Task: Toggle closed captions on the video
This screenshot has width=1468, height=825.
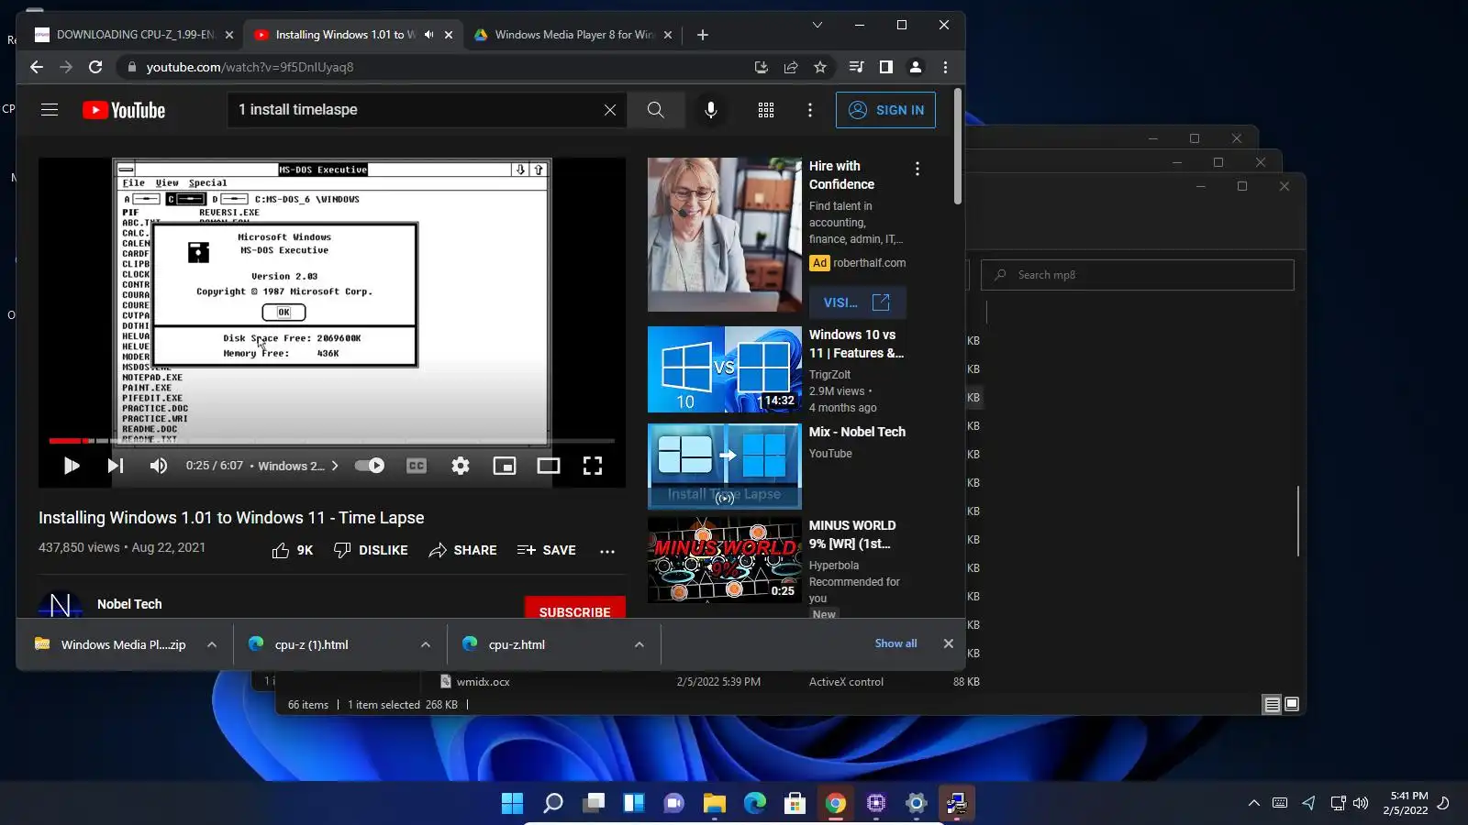Action: coord(417,466)
